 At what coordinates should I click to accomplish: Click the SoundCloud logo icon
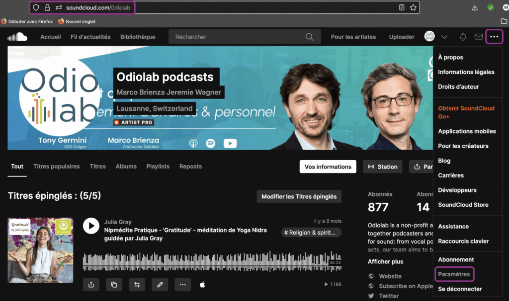(x=17, y=37)
